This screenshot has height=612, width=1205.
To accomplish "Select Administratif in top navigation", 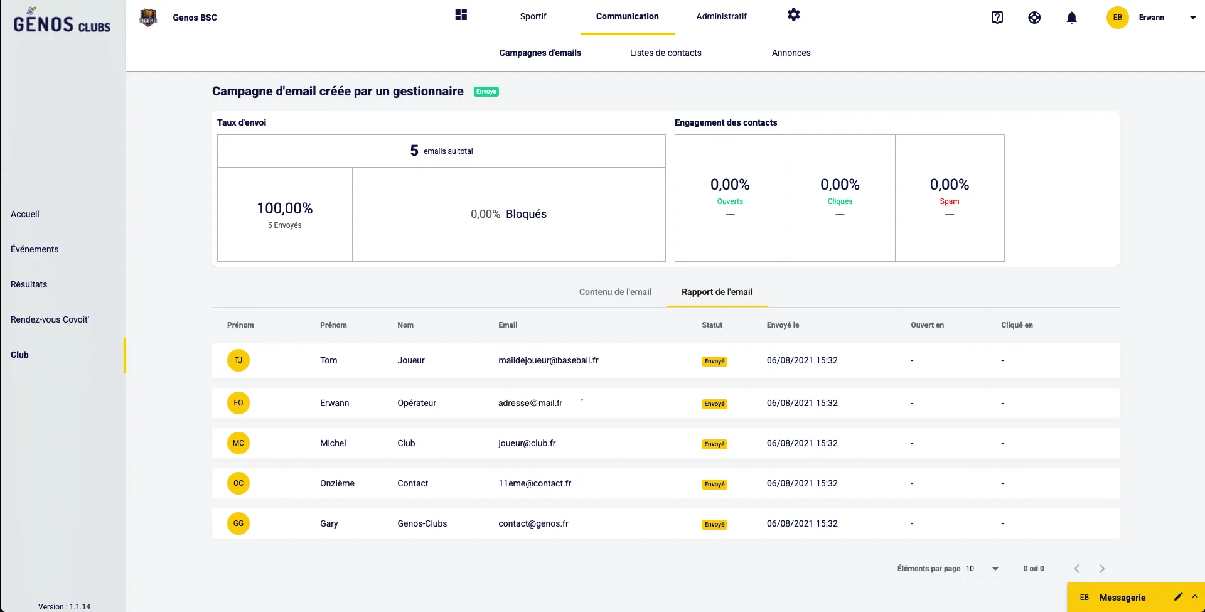I will pos(721,16).
